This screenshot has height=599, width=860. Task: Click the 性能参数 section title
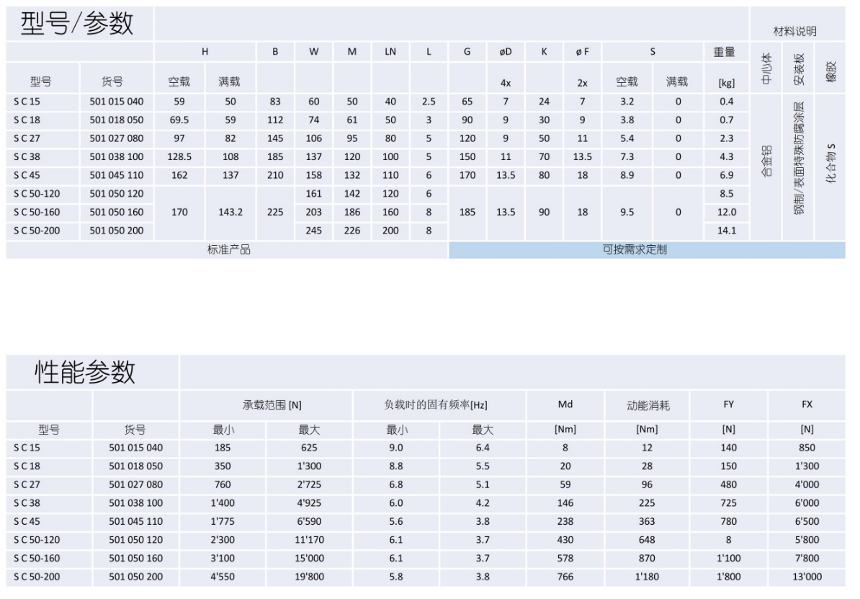point(88,371)
